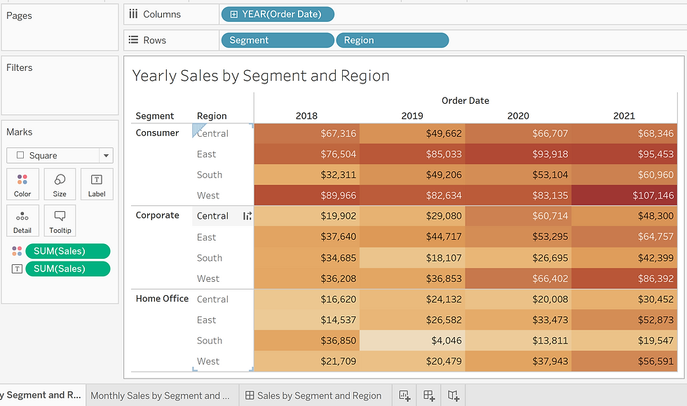
Task: Click the label icon beside second SUM(Sales) pill
Action: (x=17, y=269)
